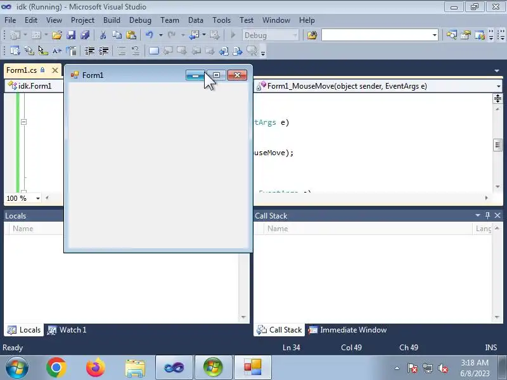Viewport: 507px width, 380px height.
Task: Save the file with the floppy disk icon
Action: (71, 35)
